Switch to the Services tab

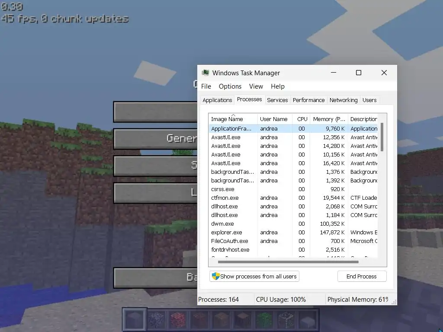tap(277, 100)
